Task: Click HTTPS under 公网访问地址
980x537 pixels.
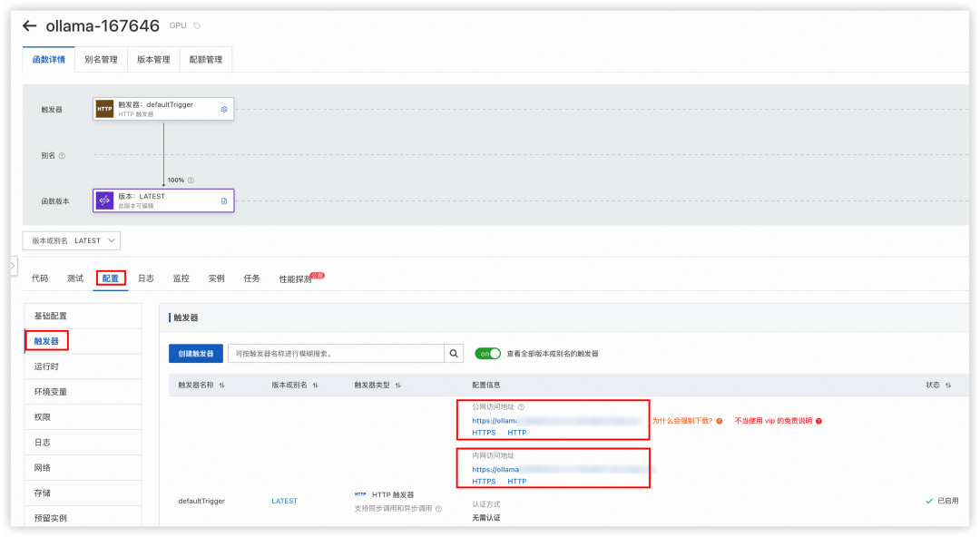Action: coord(484,433)
